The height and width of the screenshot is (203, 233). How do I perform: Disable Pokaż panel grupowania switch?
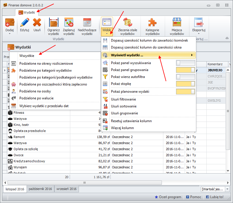pyautogui.click(x=185, y=70)
